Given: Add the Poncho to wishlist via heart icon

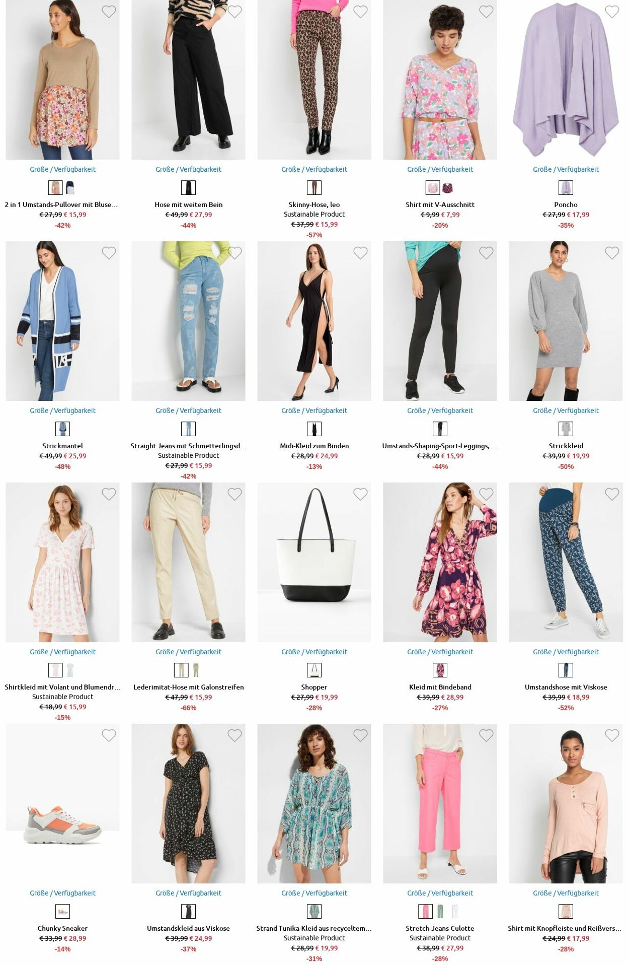Looking at the screenshot, I should coord(612,12).
